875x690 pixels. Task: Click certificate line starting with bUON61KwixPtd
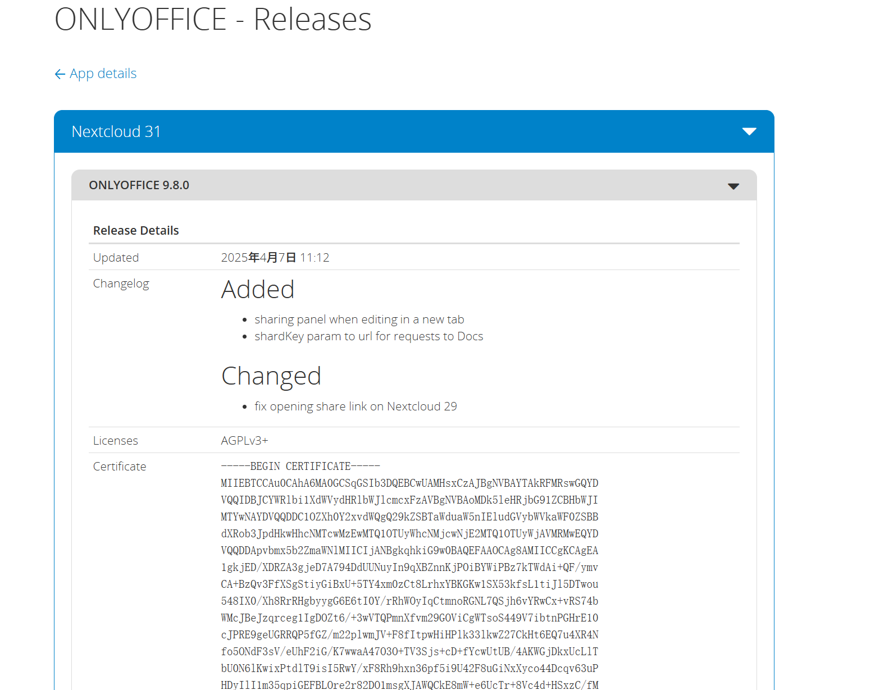[x=409, y=669]
